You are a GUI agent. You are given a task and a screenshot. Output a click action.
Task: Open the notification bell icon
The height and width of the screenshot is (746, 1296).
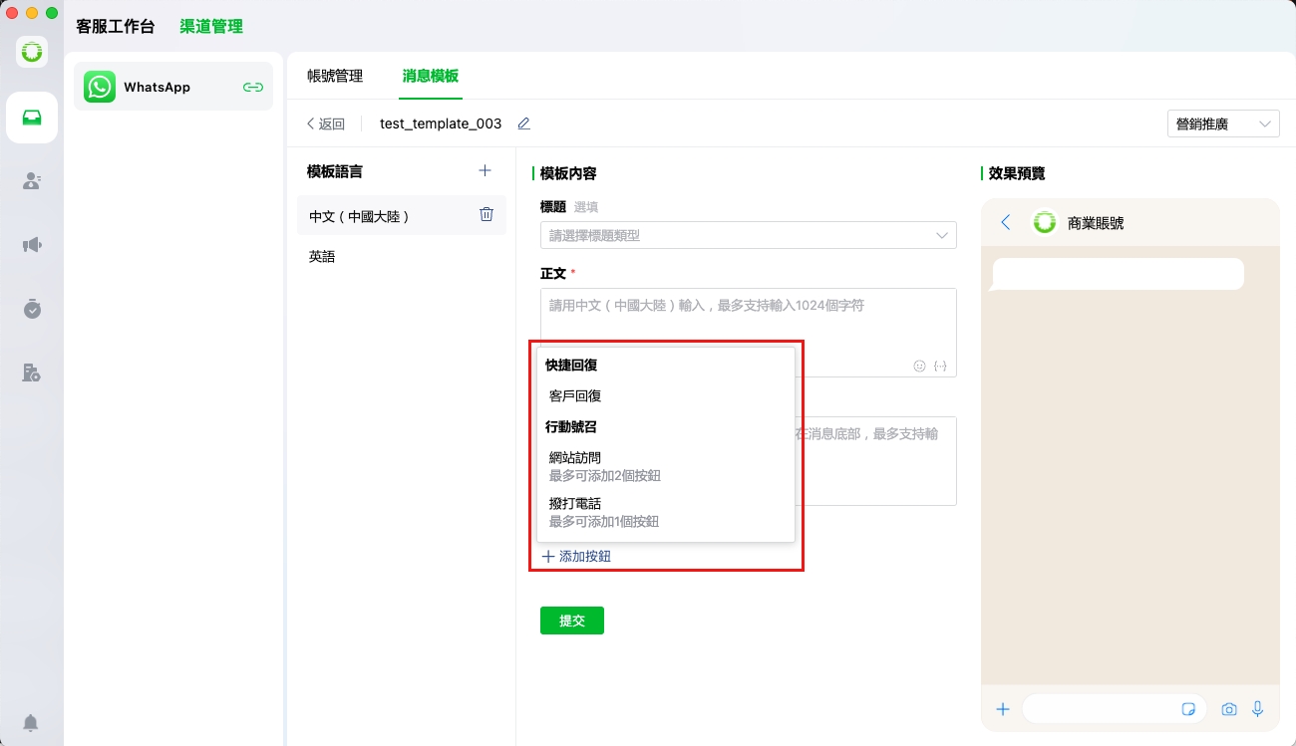pos(32,722)
